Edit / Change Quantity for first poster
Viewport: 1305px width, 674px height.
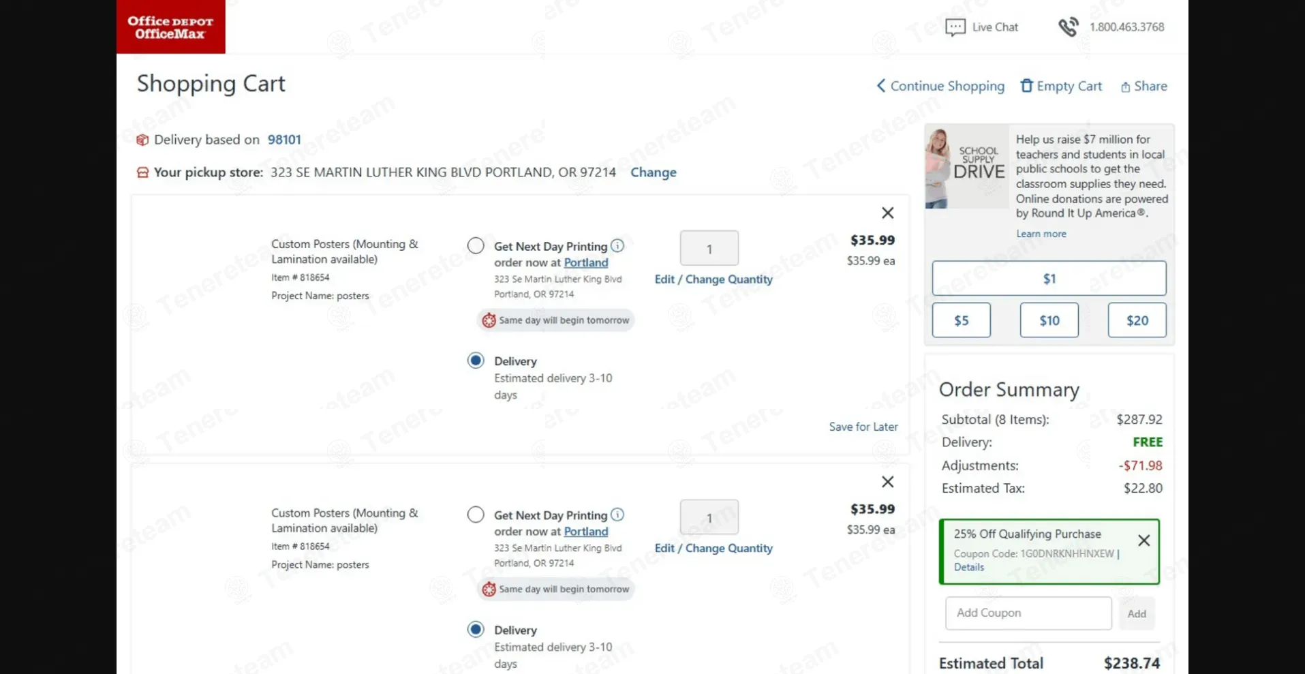[x=713, y=279]
